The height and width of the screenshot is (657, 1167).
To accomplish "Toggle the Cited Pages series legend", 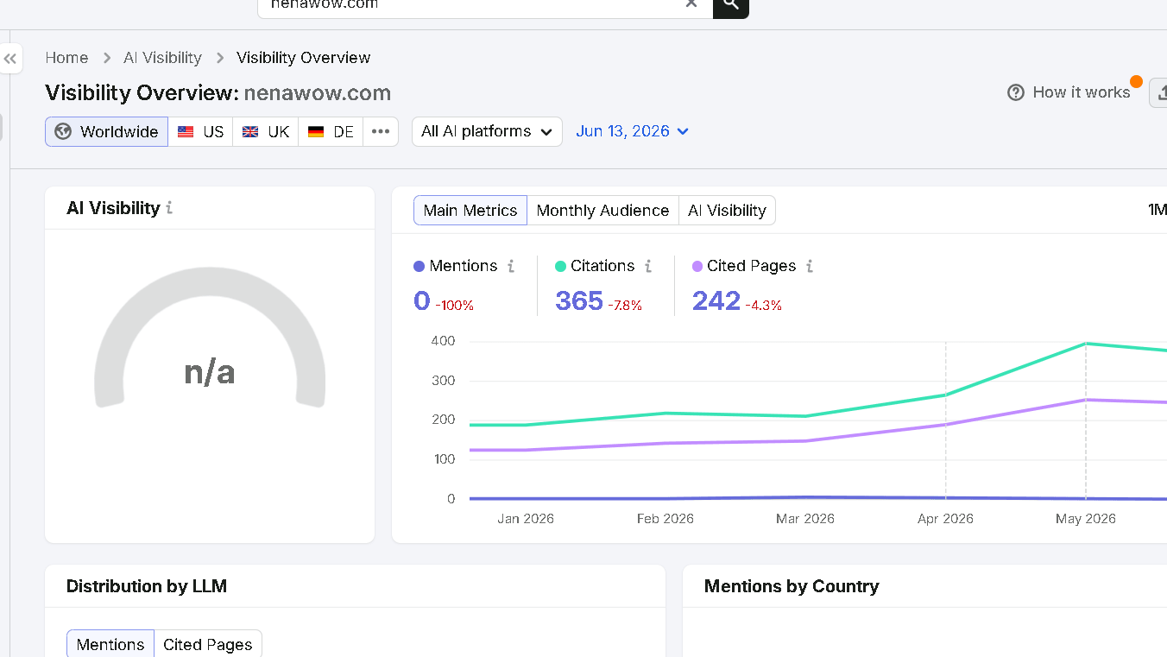I will tap(744, 266).
